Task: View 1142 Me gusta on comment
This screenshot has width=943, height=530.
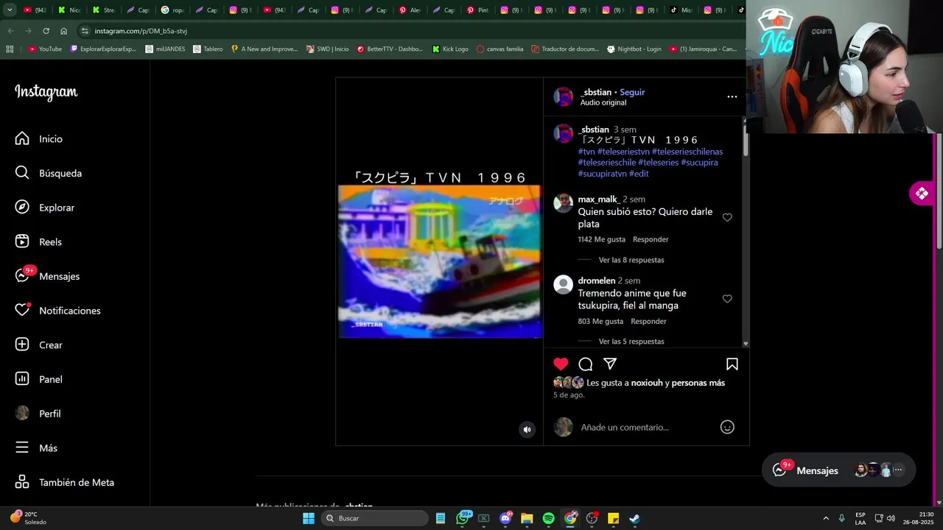Action: tap(601, 239)
